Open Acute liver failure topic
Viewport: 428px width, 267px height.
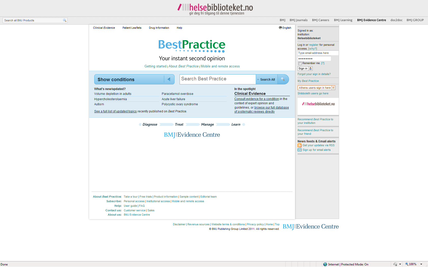(x=173, y=99)
